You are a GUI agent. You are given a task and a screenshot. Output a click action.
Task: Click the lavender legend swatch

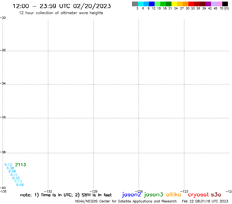214,4
